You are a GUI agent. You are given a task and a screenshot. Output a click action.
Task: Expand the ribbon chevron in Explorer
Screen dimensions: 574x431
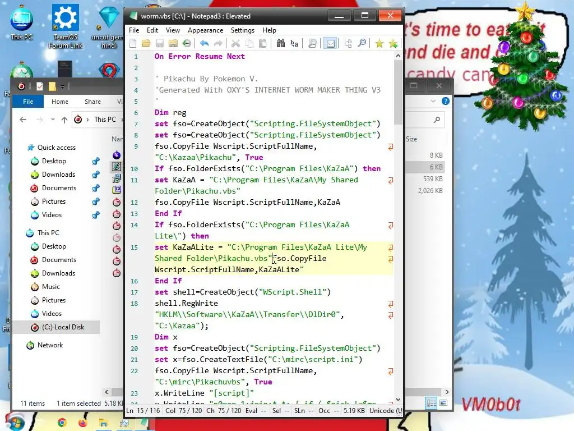click(x=433, y=101)
